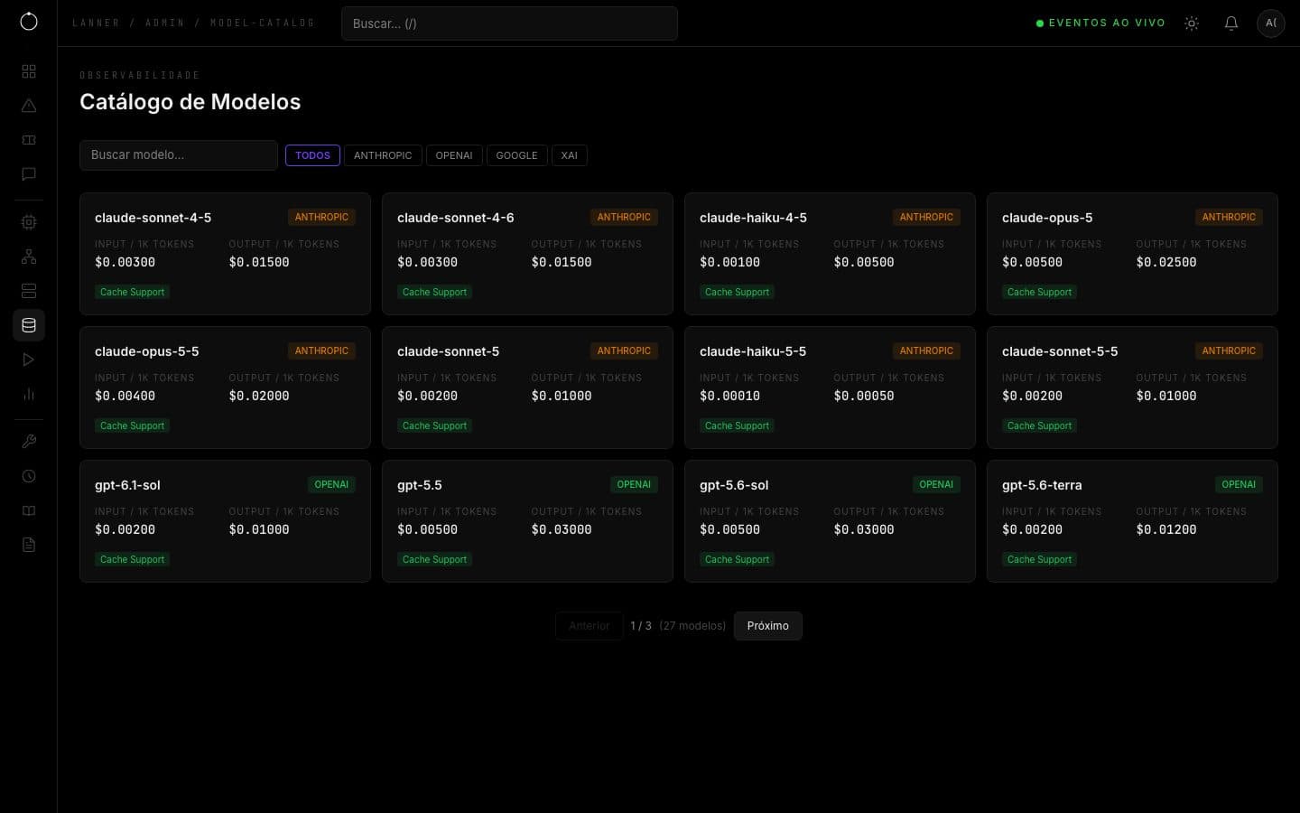The width and height of the screenshot is (1300, 813).
Task: Click the Eventos ao Vivo indicator
Action: (x=1100, y=23)
